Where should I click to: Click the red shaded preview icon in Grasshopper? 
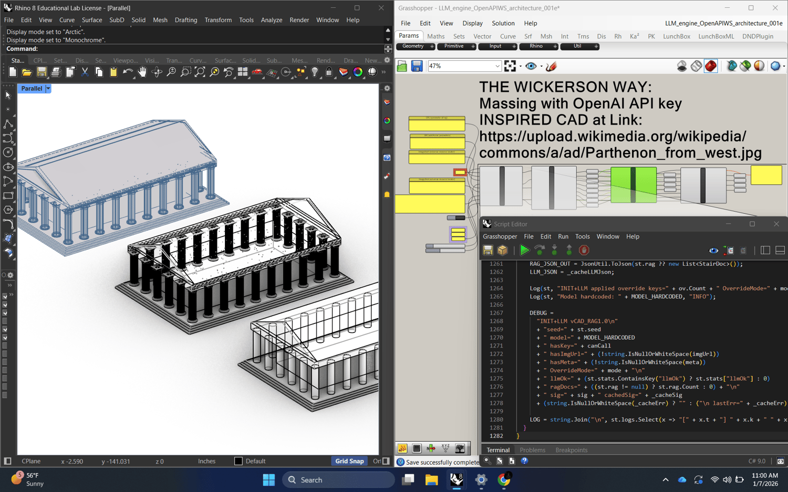(711, 66)
